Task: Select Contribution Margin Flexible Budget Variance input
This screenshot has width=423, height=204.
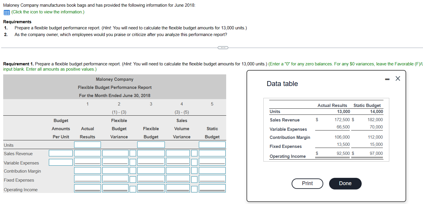Action: tap(115, 170)
